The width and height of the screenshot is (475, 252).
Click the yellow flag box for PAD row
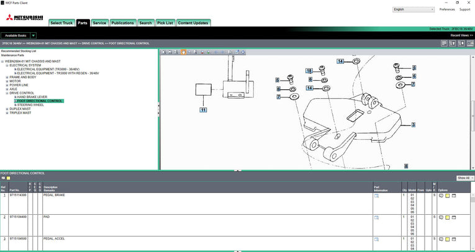(447, 217)
